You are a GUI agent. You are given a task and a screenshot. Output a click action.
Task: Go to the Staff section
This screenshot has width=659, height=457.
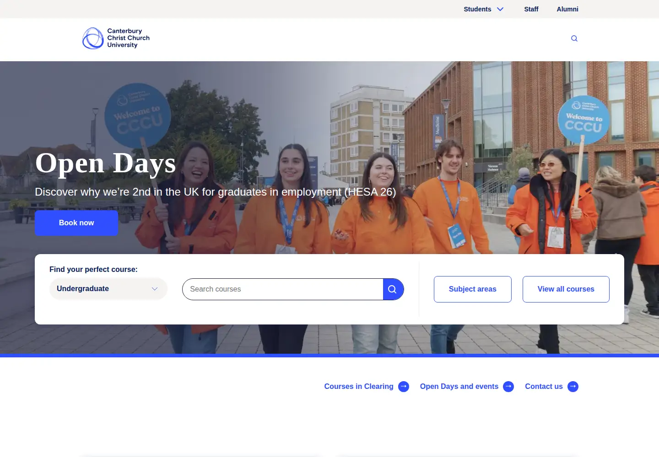[531, 9]
